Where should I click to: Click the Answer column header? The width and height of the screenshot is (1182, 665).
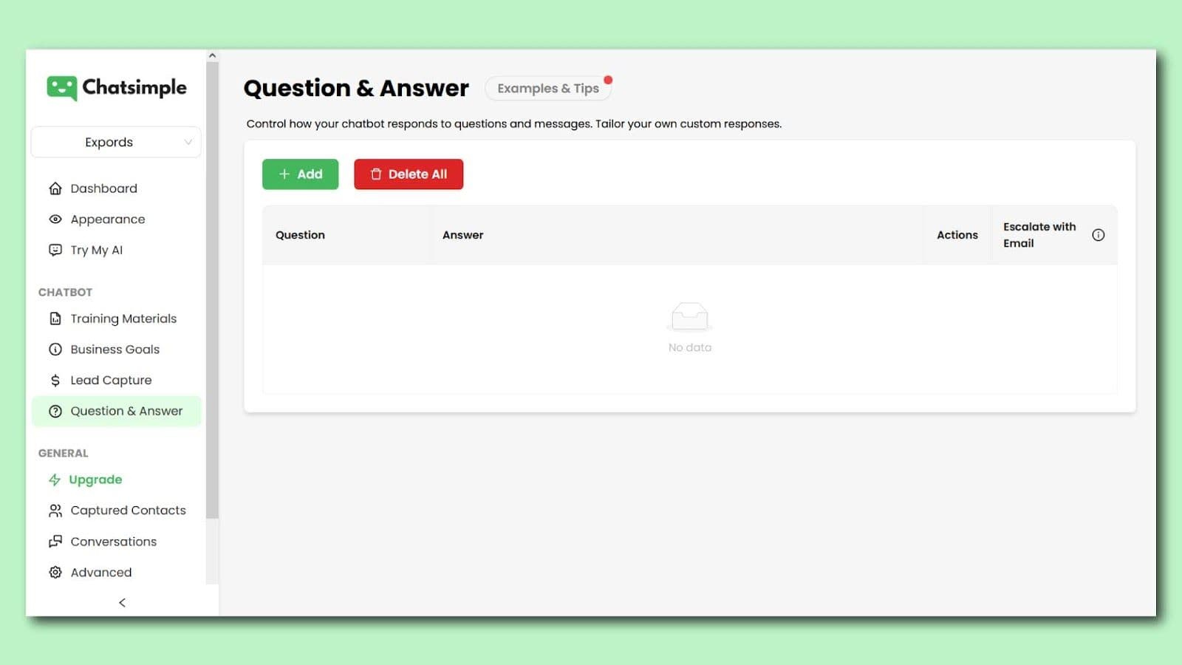(x=463, y=235)
